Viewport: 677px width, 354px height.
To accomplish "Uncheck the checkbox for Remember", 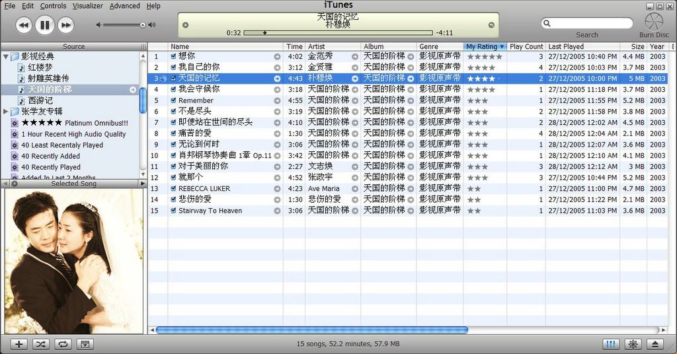I will [173, 100].
